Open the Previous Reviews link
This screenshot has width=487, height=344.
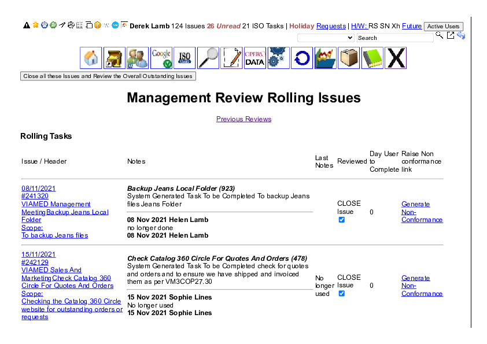[244, 119]
